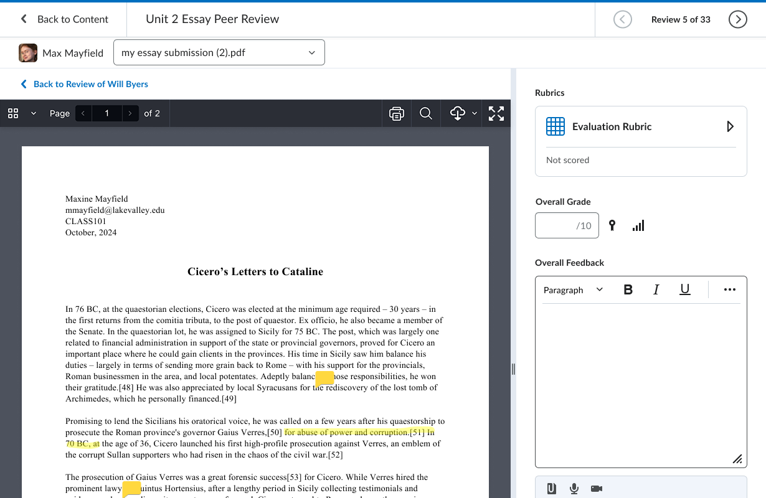
Task: Click the grade statistics bar icon
Action: (638, 226)
